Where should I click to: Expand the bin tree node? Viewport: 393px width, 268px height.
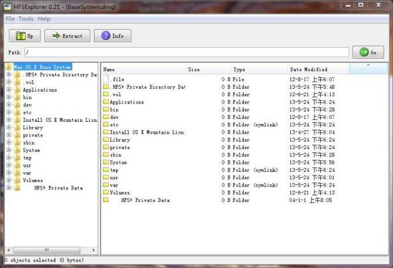pyautogui.click(x=9, y=97)
